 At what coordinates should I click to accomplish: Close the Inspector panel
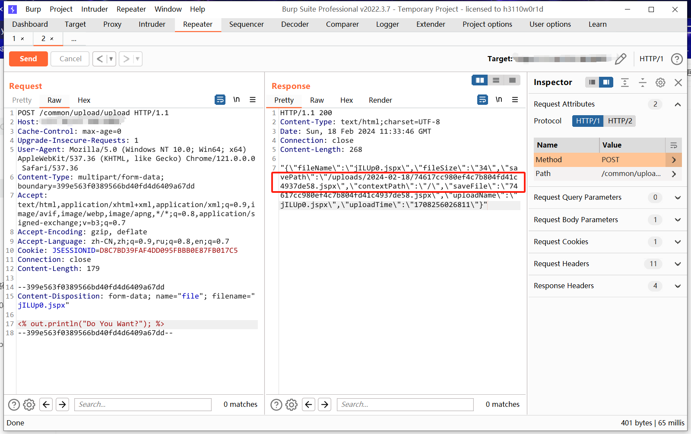(678, 82)
